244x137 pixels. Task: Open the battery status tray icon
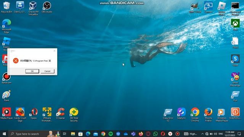click(x=211, y=134)
